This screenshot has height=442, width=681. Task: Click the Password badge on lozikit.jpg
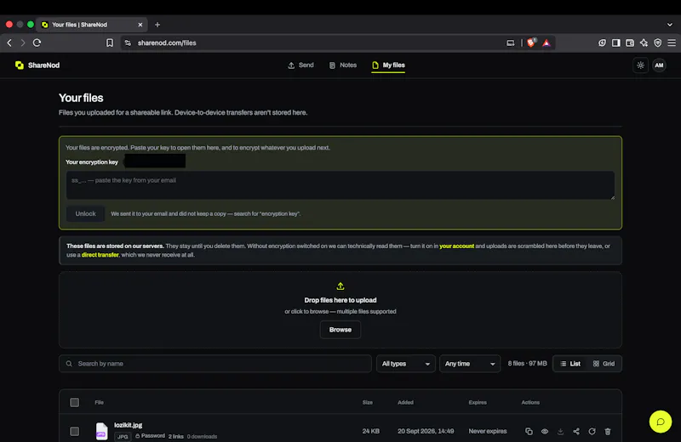coord(151,436)
